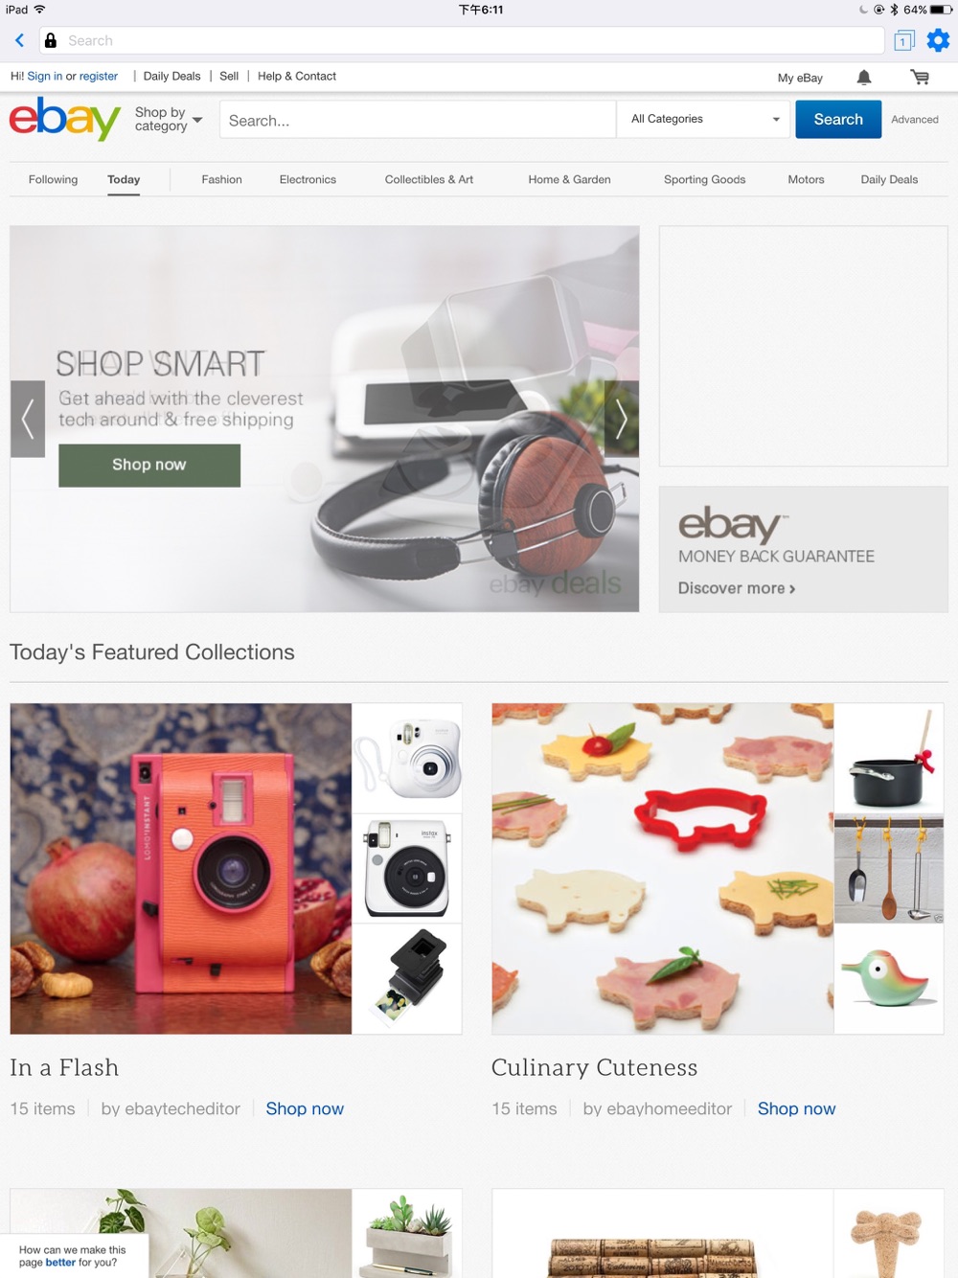Open notifications bell icon
Screen dimensions: 958x1278
pyautogui.click(x=864, y=78)
